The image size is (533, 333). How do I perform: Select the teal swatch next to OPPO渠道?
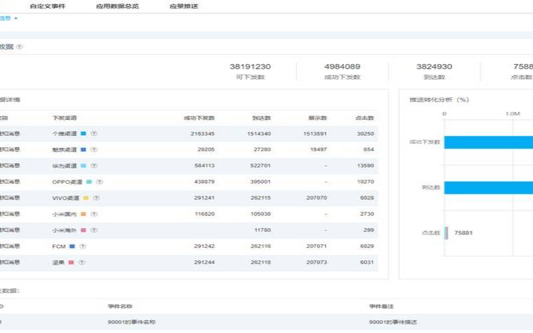(x=89, y=182)
